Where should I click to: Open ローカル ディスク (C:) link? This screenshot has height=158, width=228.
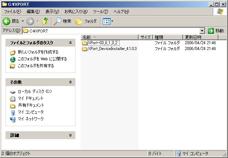(35, 92)
